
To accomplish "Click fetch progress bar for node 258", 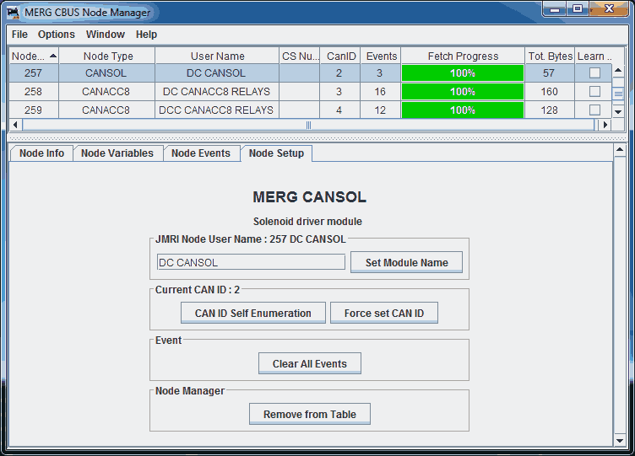I will pyautogui.click(x=463, y=92).
